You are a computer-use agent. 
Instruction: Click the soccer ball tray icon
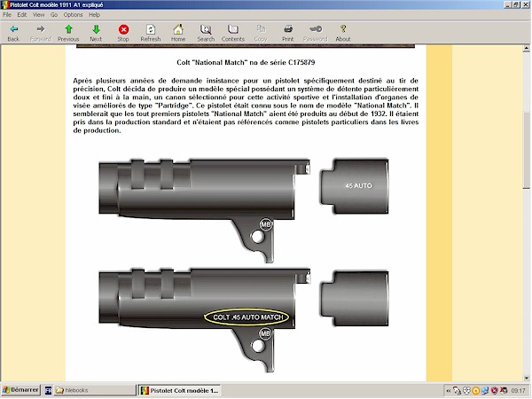point(466,391)
